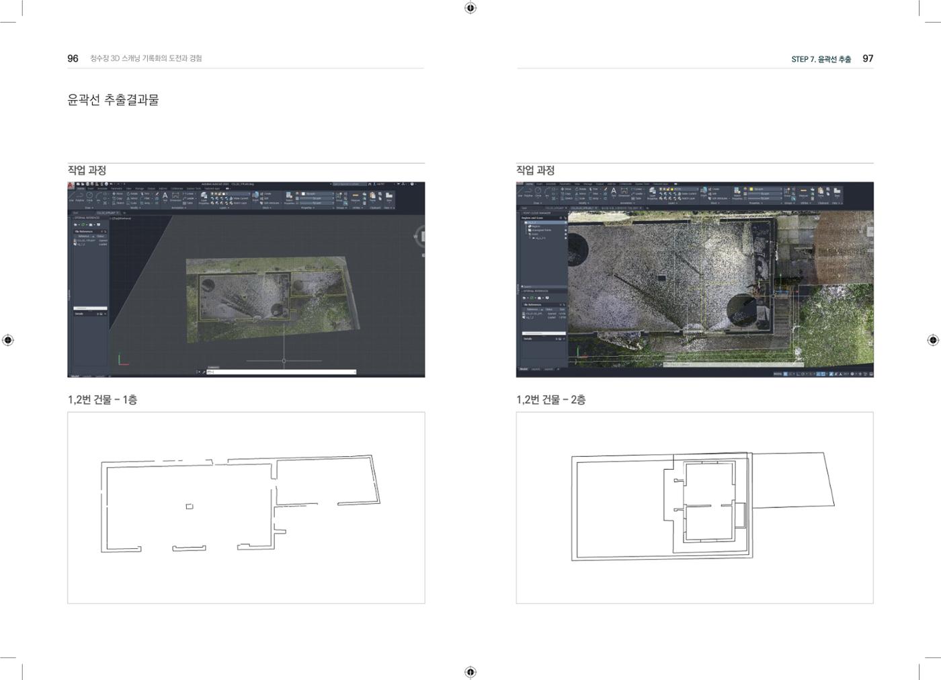Image resolution: width=941 pixels, height=680 pixels.
Task: Open the ByLayer color dropdown in left ribbon
Action: pos(318,194)
